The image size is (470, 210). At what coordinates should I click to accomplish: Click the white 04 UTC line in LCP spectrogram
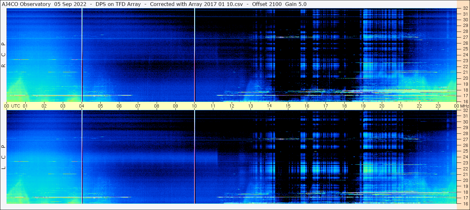point(82,157)
